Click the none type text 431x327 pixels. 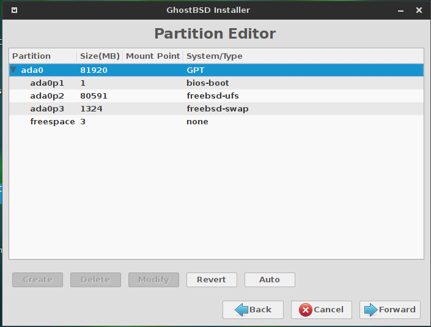click(x=197, y=122)
